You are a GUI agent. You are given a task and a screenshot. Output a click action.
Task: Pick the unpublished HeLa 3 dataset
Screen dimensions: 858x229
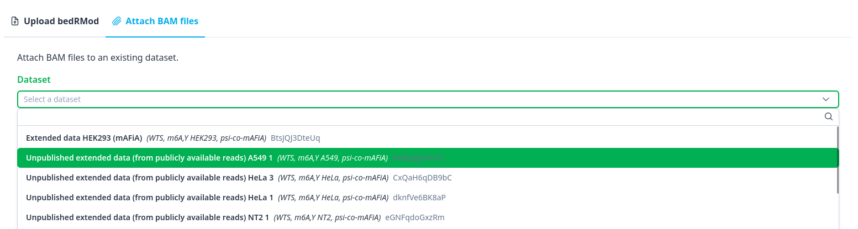pos(149,178)
